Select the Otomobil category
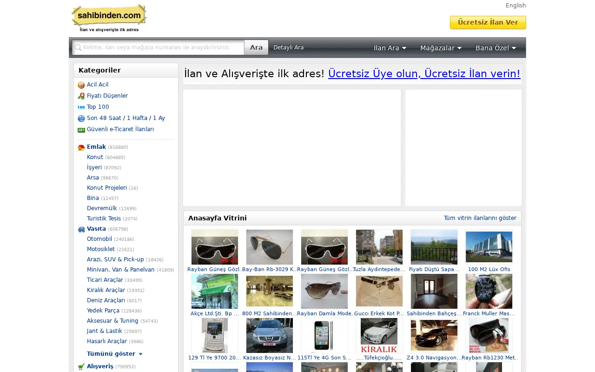 99,239
